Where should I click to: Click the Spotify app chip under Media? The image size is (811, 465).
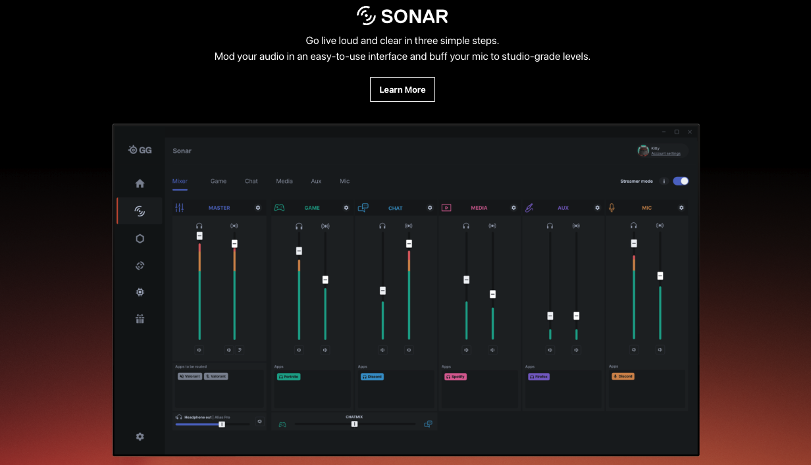(x=456, y=377)
